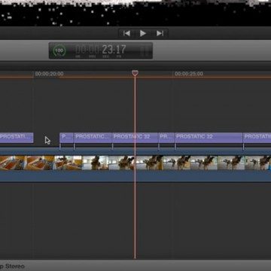Select the PROSTATIC 32 title starting near 25:00

209,138
